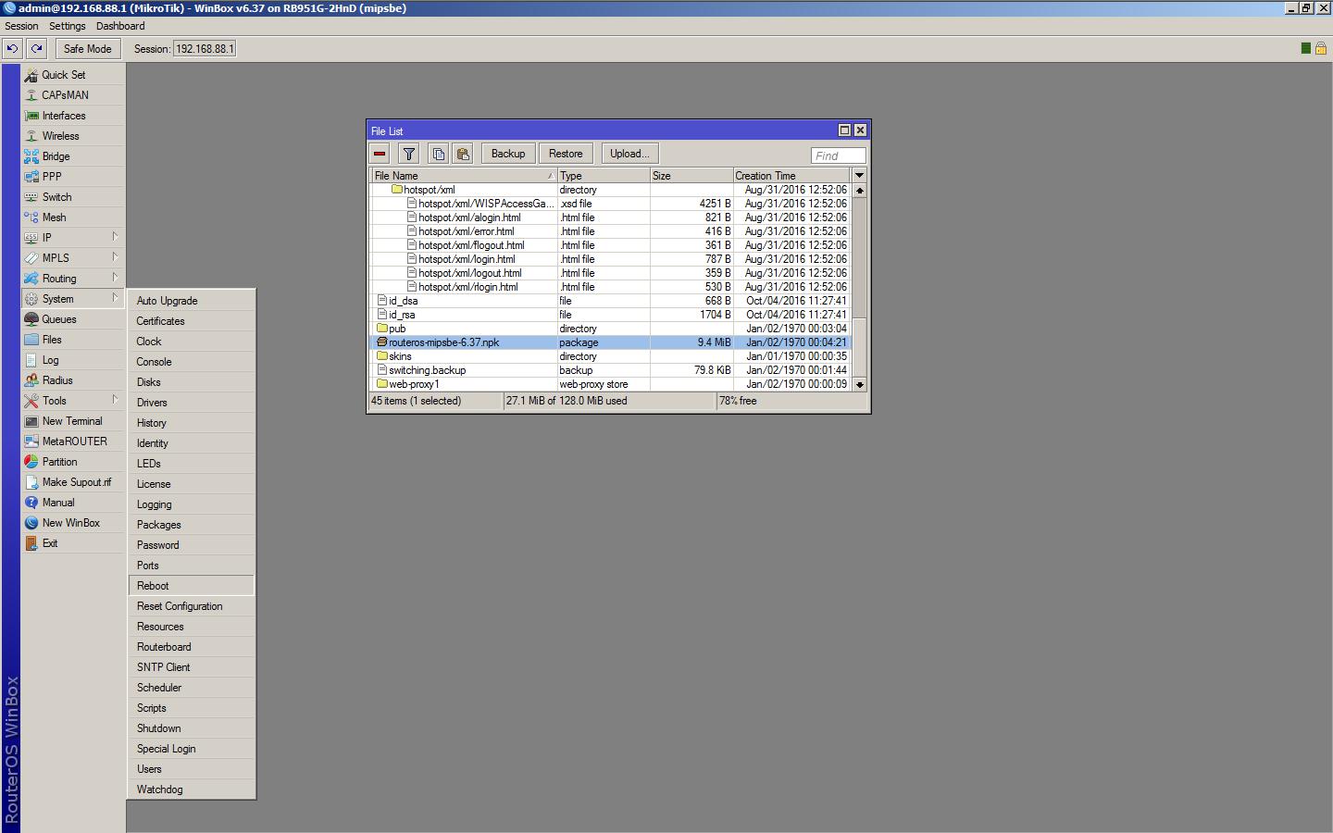Viewport: 1333px width, 833px height.
Task: Open Wireless in sidebar
Action: point(73,136)
